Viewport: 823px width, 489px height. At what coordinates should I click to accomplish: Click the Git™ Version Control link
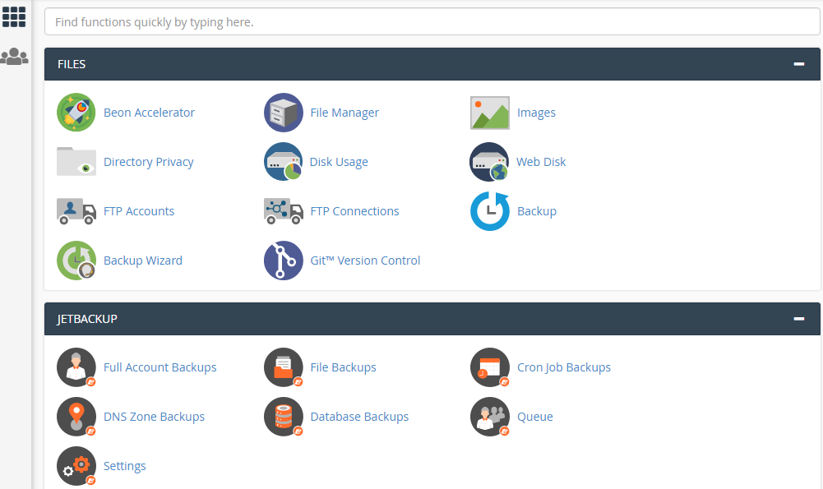365,261
